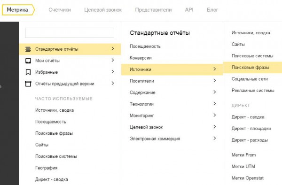Screen dimensions: 282x185
Task: Click the Стандартные отчёты list icon
Action: pyautogui.click(x=28, y=49)
